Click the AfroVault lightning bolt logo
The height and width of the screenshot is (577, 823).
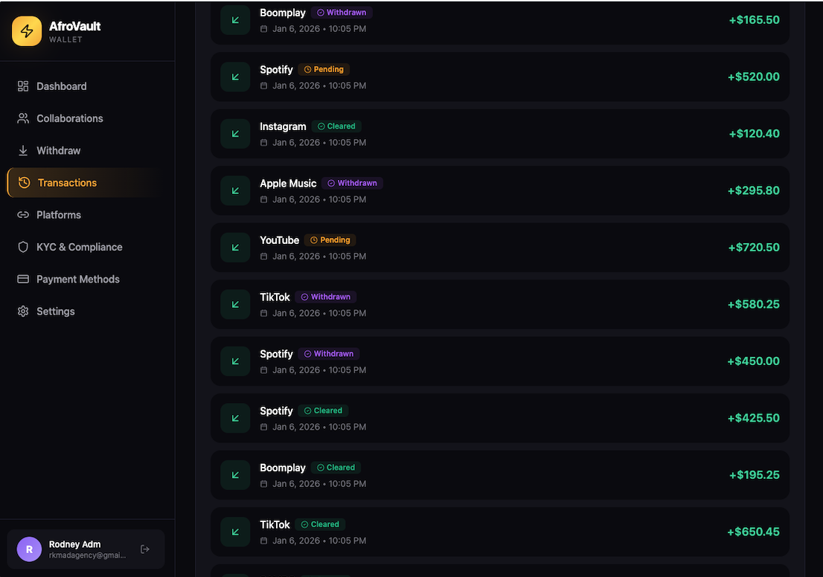[x=27, y=31]
